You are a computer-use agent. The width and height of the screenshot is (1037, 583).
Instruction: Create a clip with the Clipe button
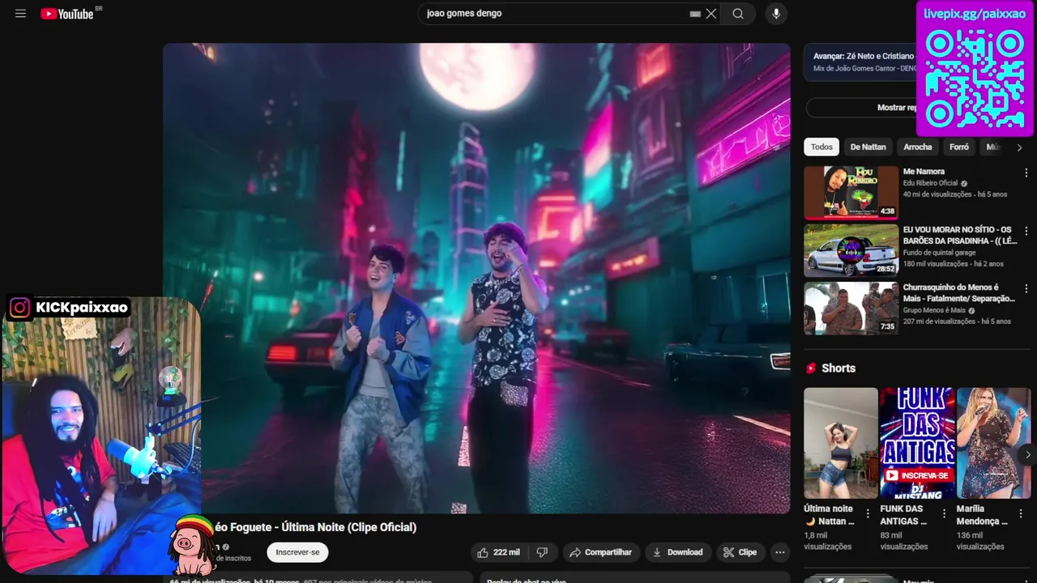click(740, 552)
